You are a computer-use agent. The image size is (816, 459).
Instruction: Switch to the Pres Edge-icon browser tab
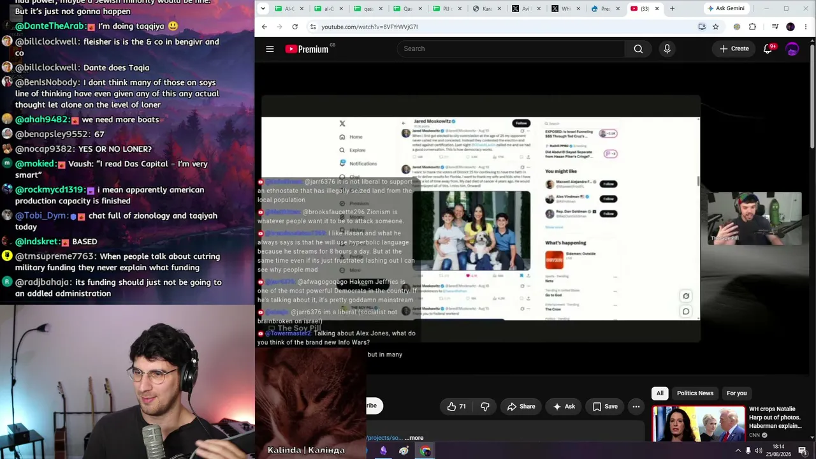pos(605,8)
